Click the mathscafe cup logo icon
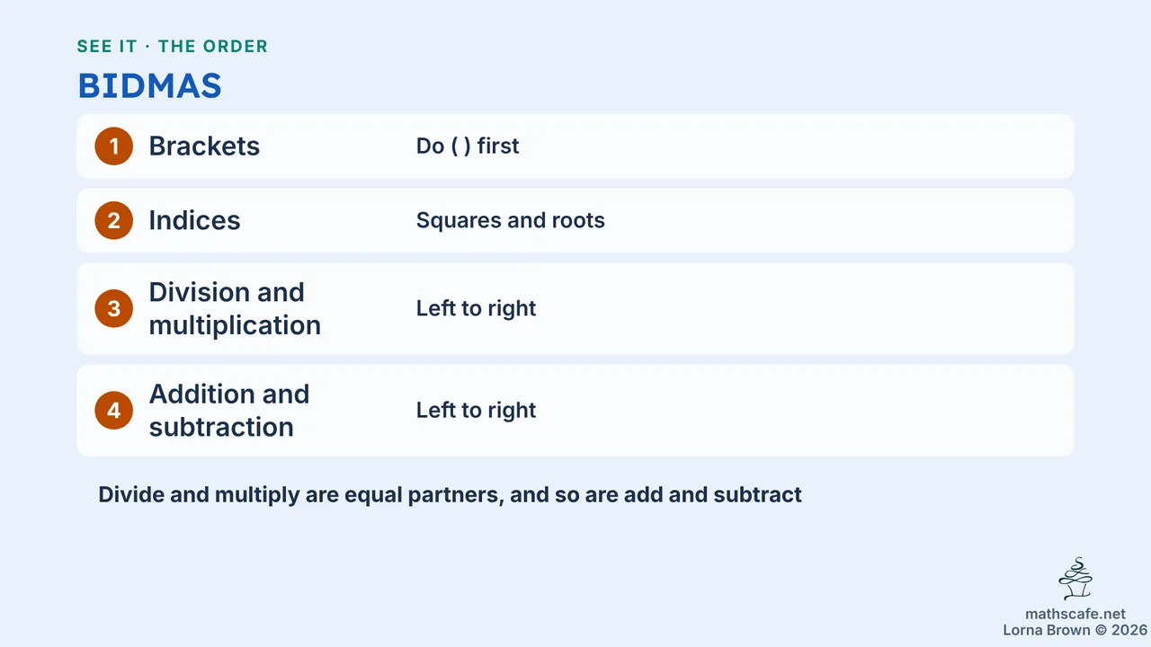Viewport: 1151px width, 647px height. [x=1075, y=579]
